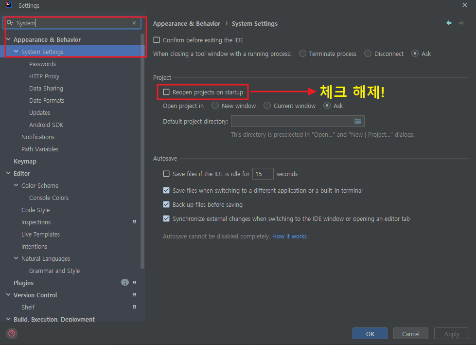Navigate back with the left arrow icon
Viewport: 476px width, 345px height.
448,23
